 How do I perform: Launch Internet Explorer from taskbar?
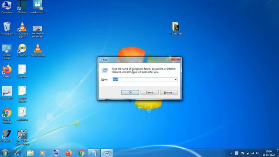(17, 153)
